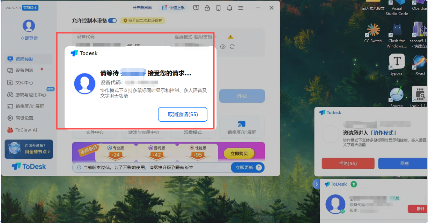Click the 开启新界面 link

click(x=142, y=8)
